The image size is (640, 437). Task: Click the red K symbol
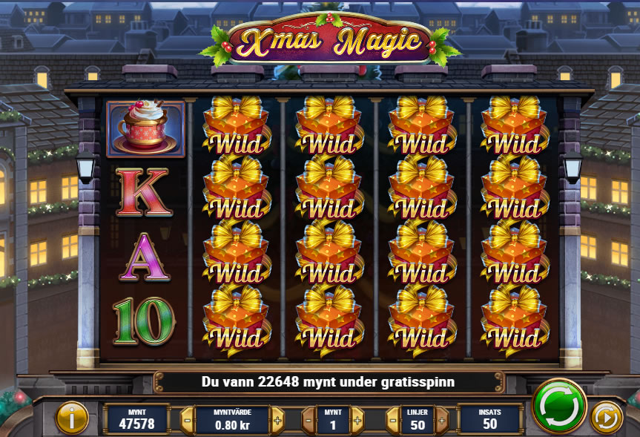[x=144, y=192]
